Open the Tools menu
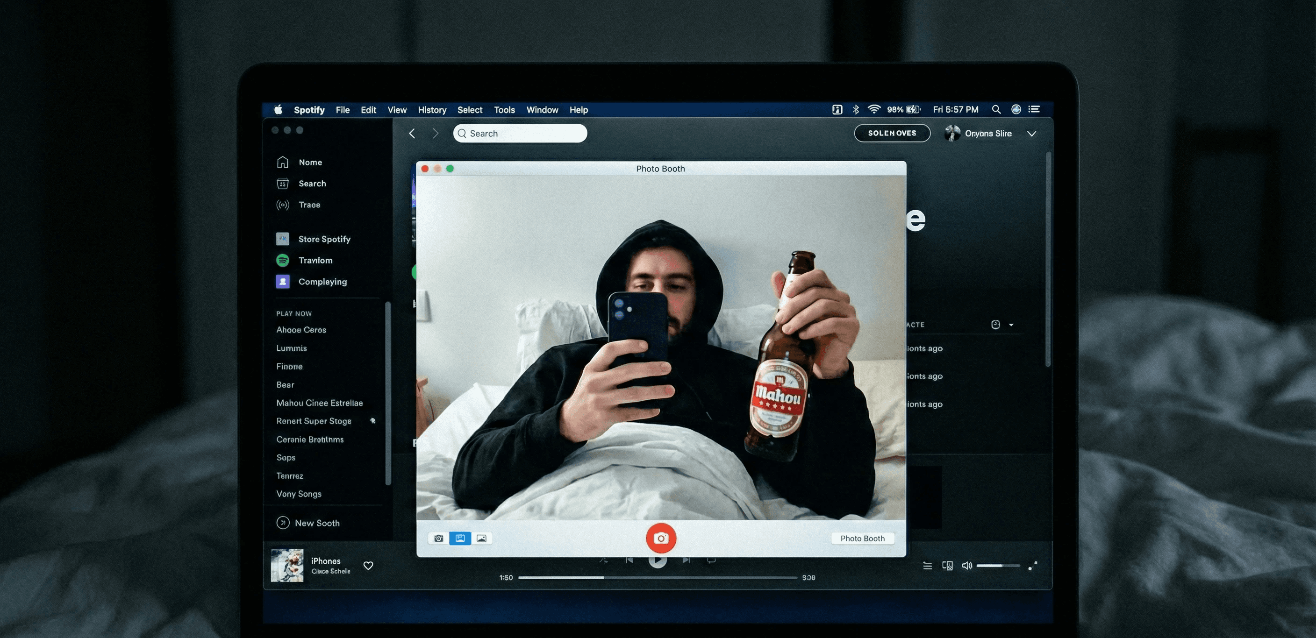 pos(504,110)
